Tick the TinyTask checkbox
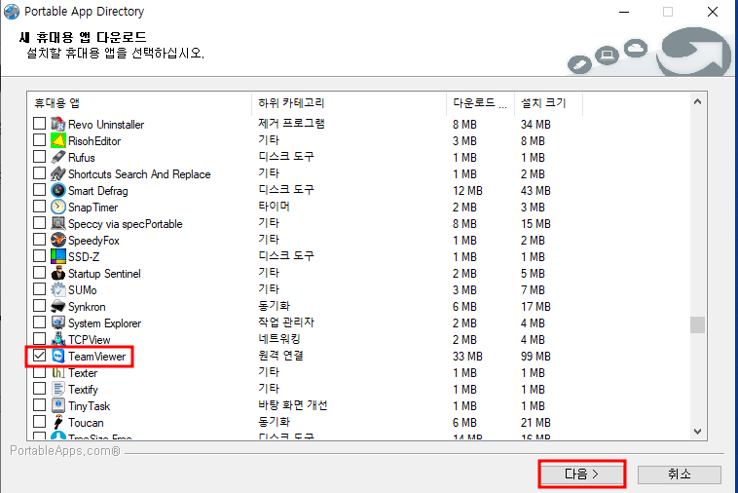The image size is (738, 493). click(x=40, y=405)
